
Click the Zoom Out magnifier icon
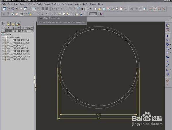click(21, 9)
